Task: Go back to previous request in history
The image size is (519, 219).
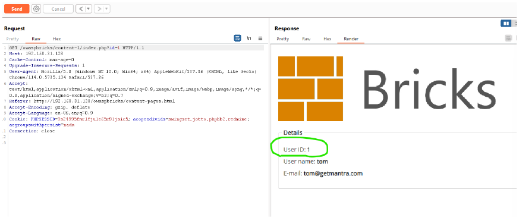Action: click(81, 9)
